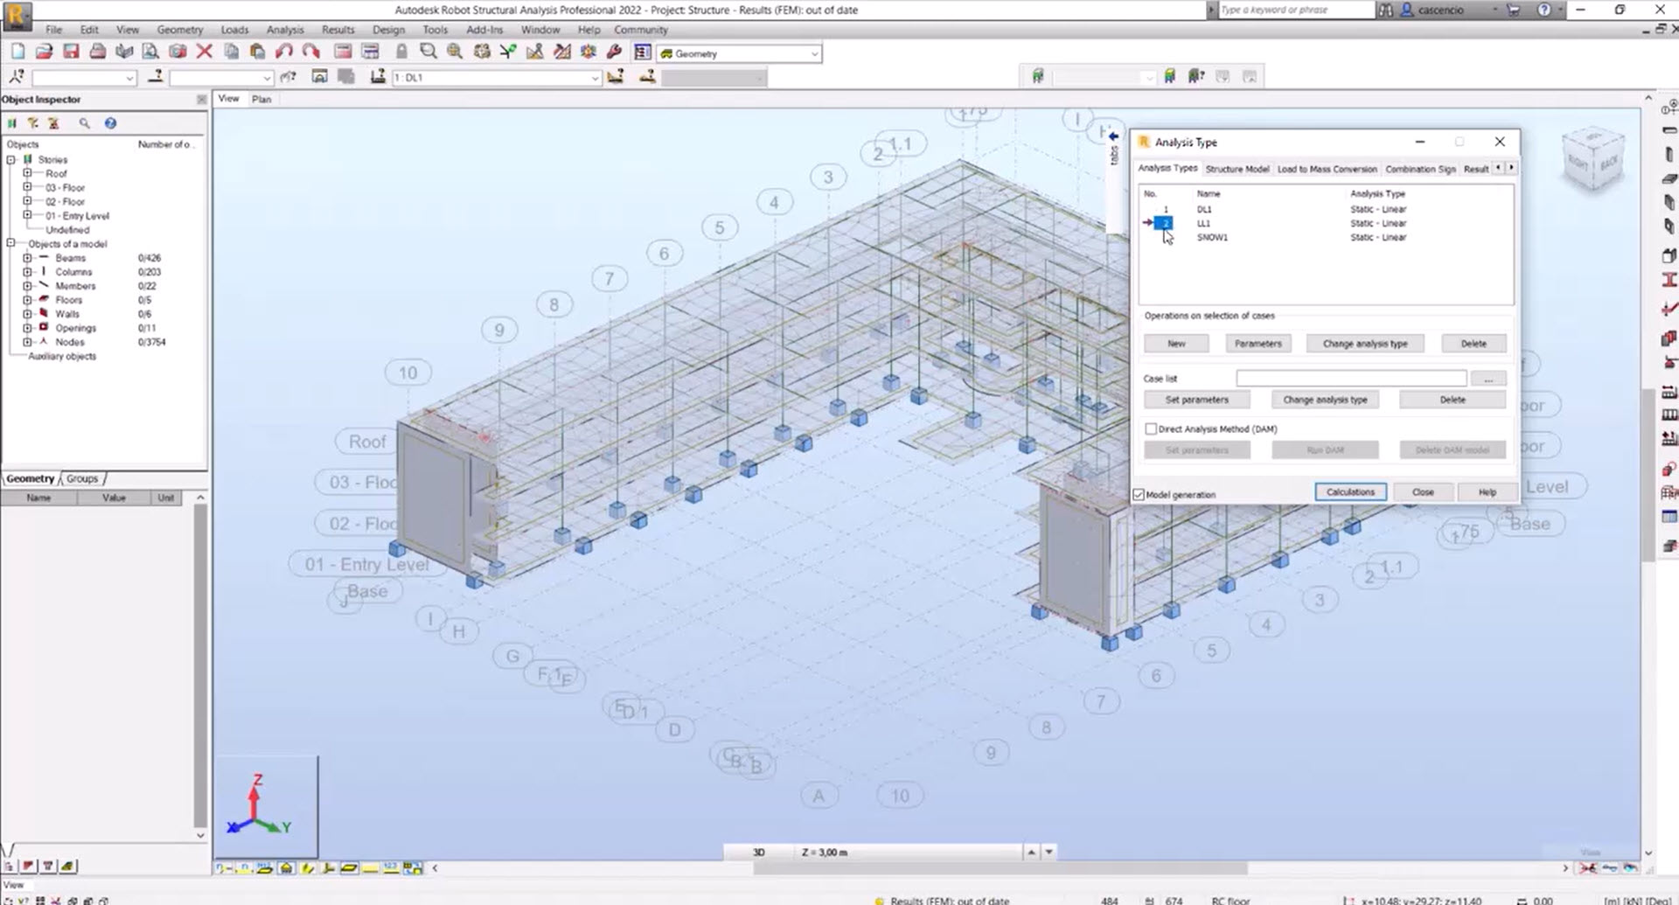
Task: Expand the 03 - Floor story node
Action: click(x=27, y=187)
